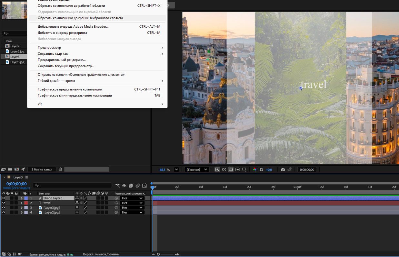399x257 pixels.
Task: Choose 'Добавить в очередь рендеринга' menu item
Action: (x=62, y=33)
